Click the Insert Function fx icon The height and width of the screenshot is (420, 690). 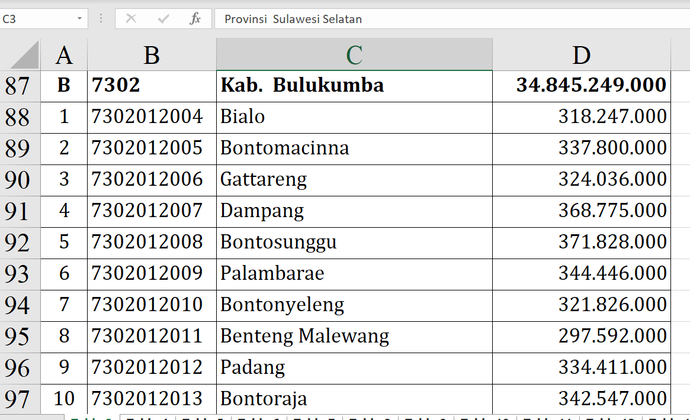(x=195, y=19)
